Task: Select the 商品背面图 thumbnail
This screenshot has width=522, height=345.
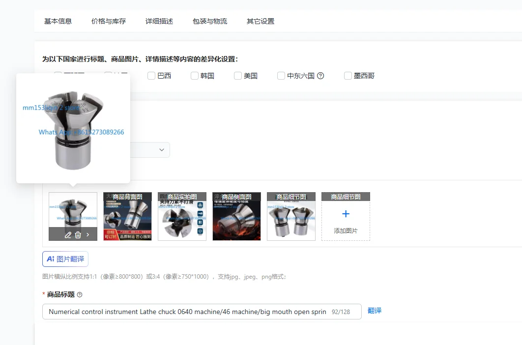Action: 127,216
